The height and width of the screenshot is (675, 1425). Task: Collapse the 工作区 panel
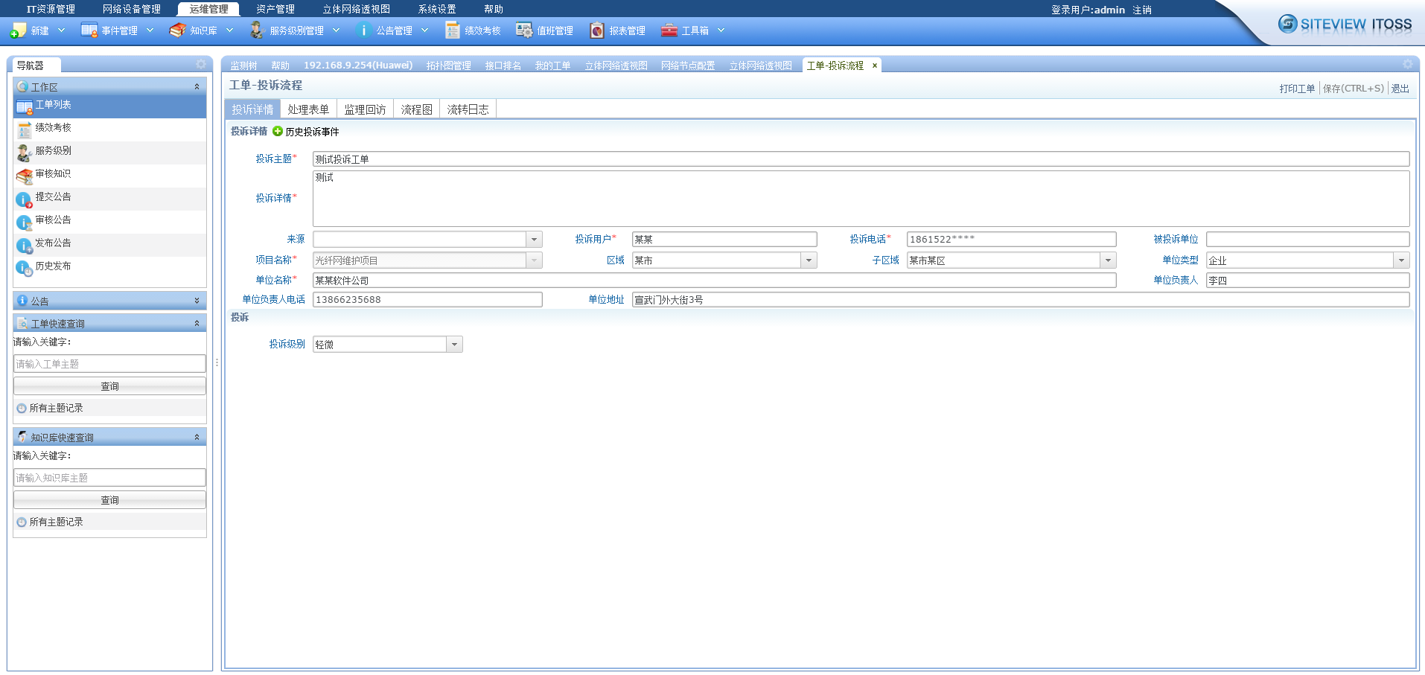[197, 87]
